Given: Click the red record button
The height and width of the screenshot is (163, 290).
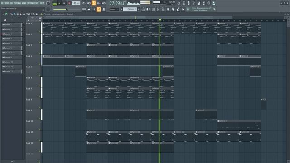Looking at the screenshot, I should [x=69, y=3].
